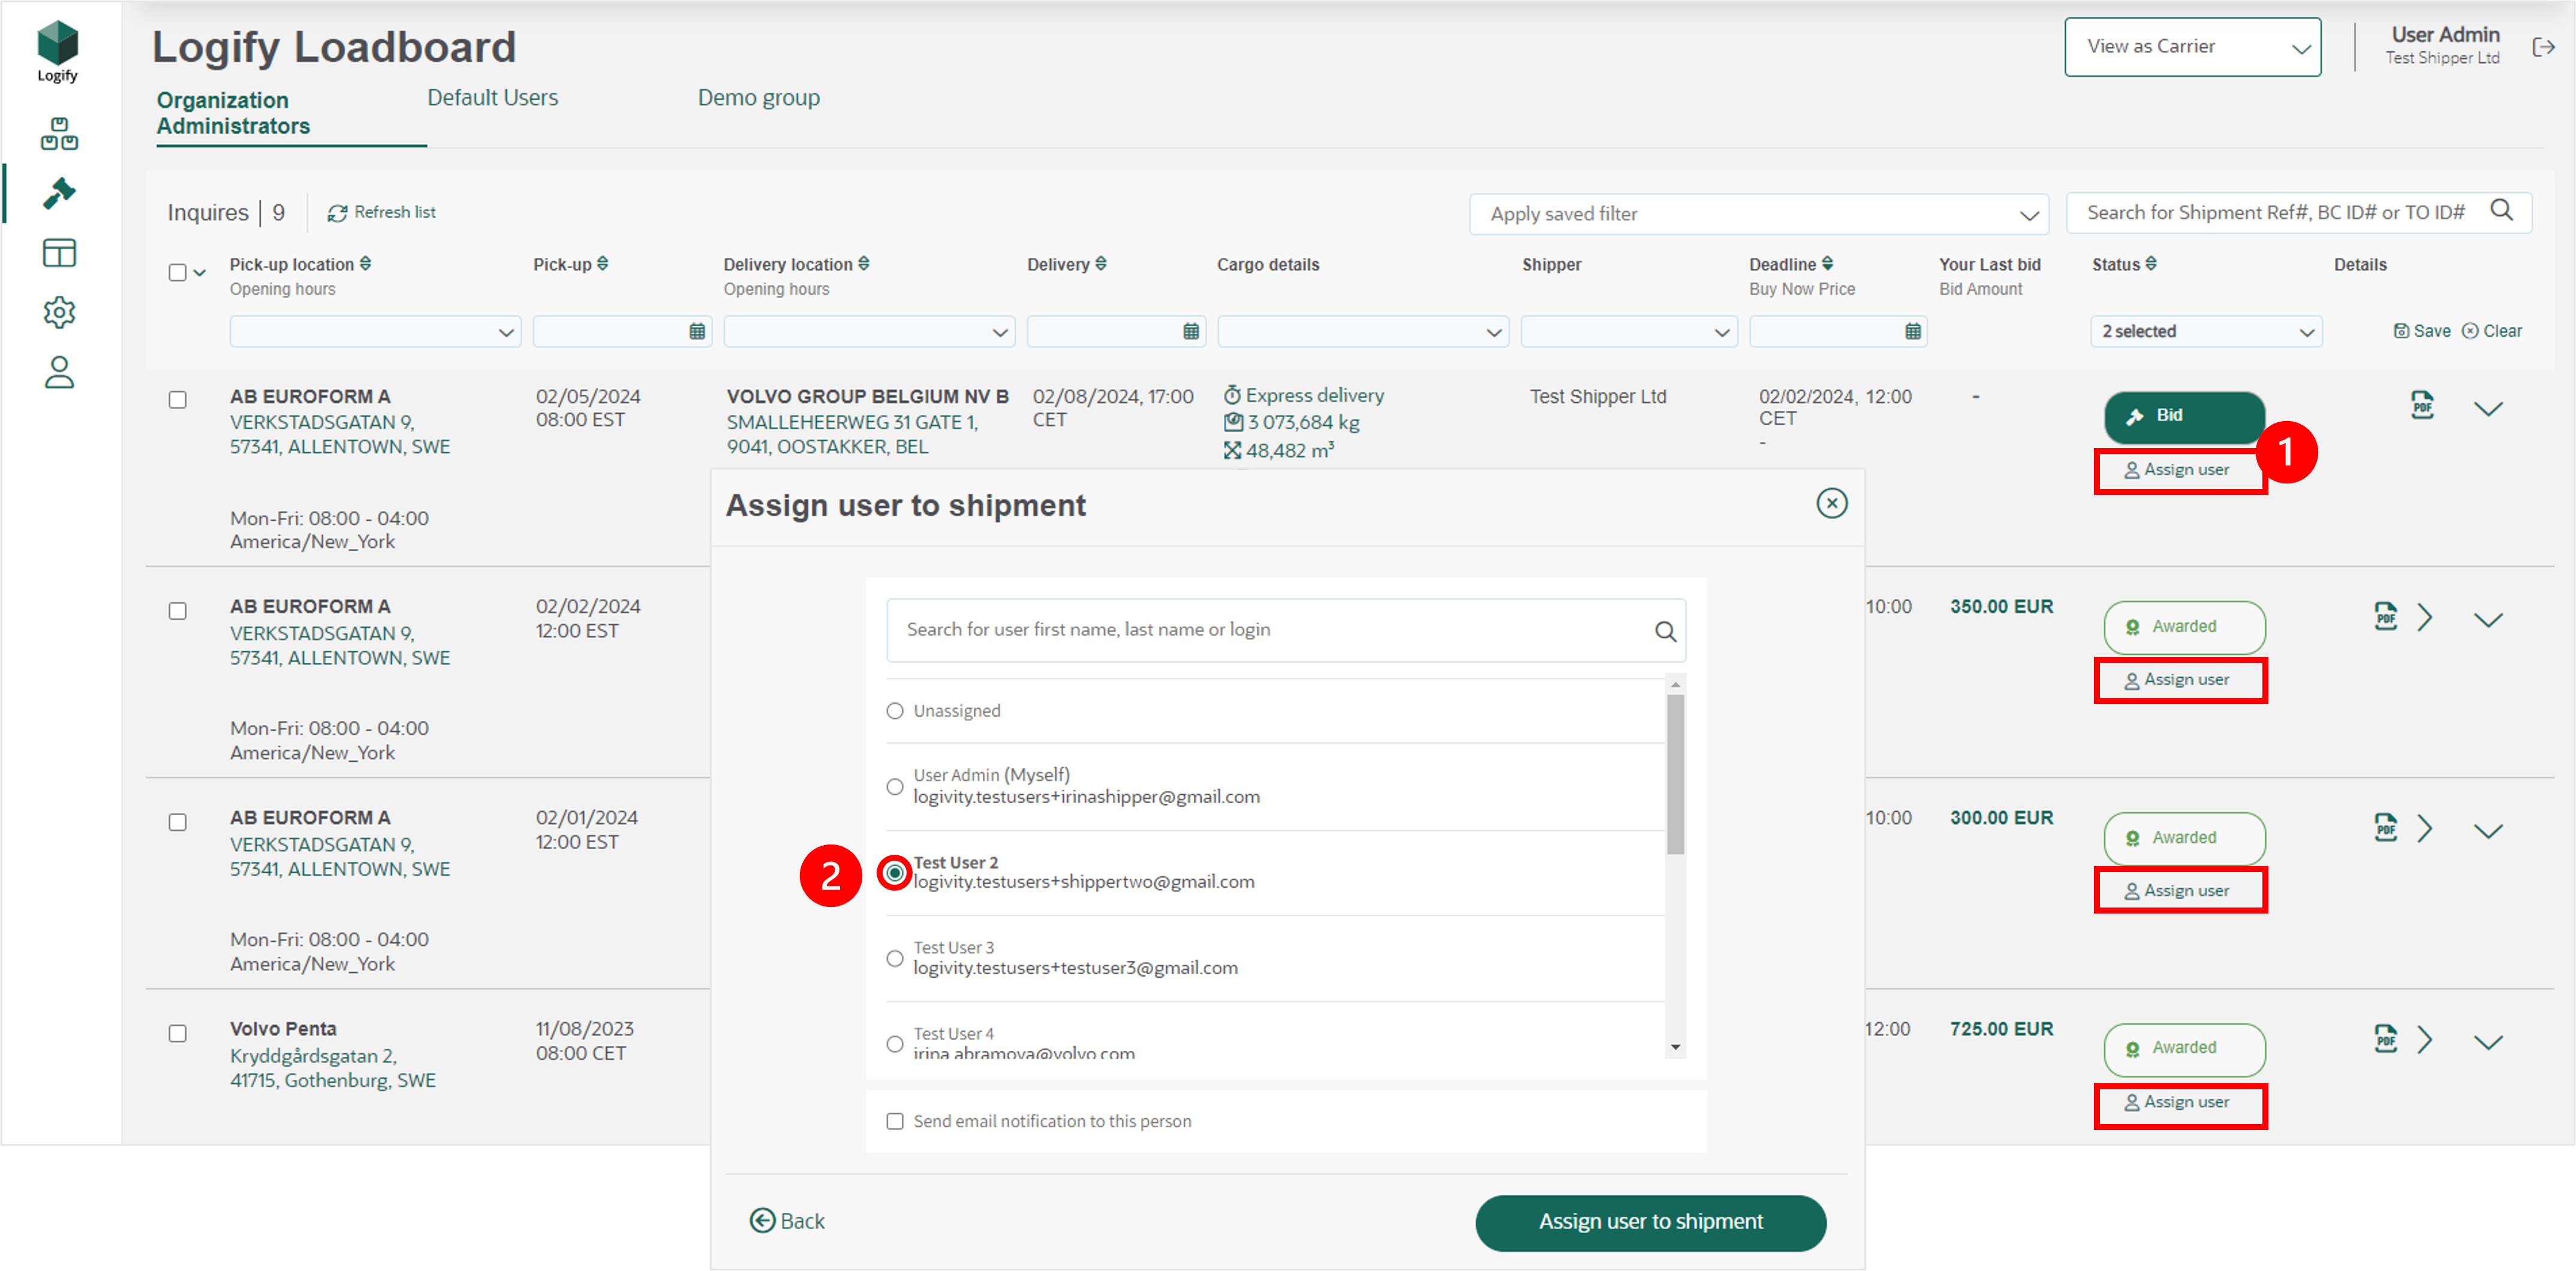Enable Send email notification checkbox
Image resolution: width=2576 pixels, height=1271 pixels.
pos(895,1122)
